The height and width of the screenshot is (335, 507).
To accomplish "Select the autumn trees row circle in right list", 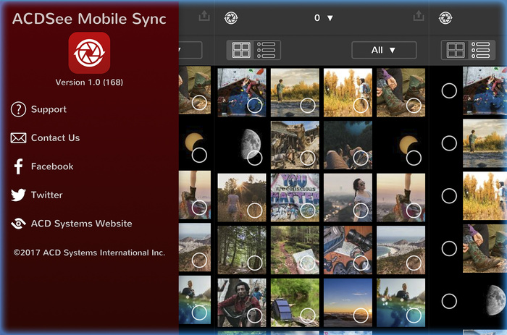I will 449,196.
